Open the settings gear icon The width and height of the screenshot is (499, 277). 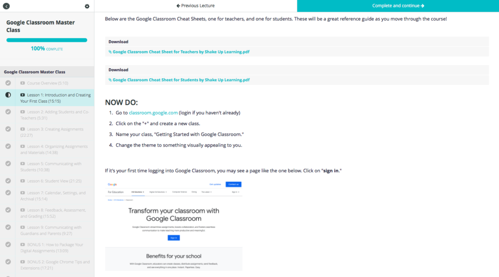(87, 6)
